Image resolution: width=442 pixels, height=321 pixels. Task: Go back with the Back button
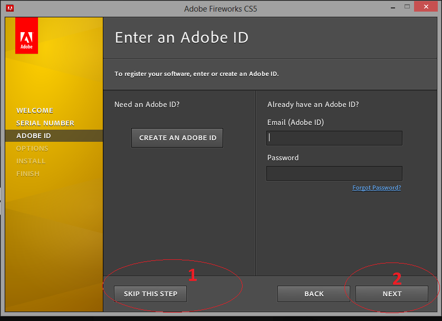point(314,294)
